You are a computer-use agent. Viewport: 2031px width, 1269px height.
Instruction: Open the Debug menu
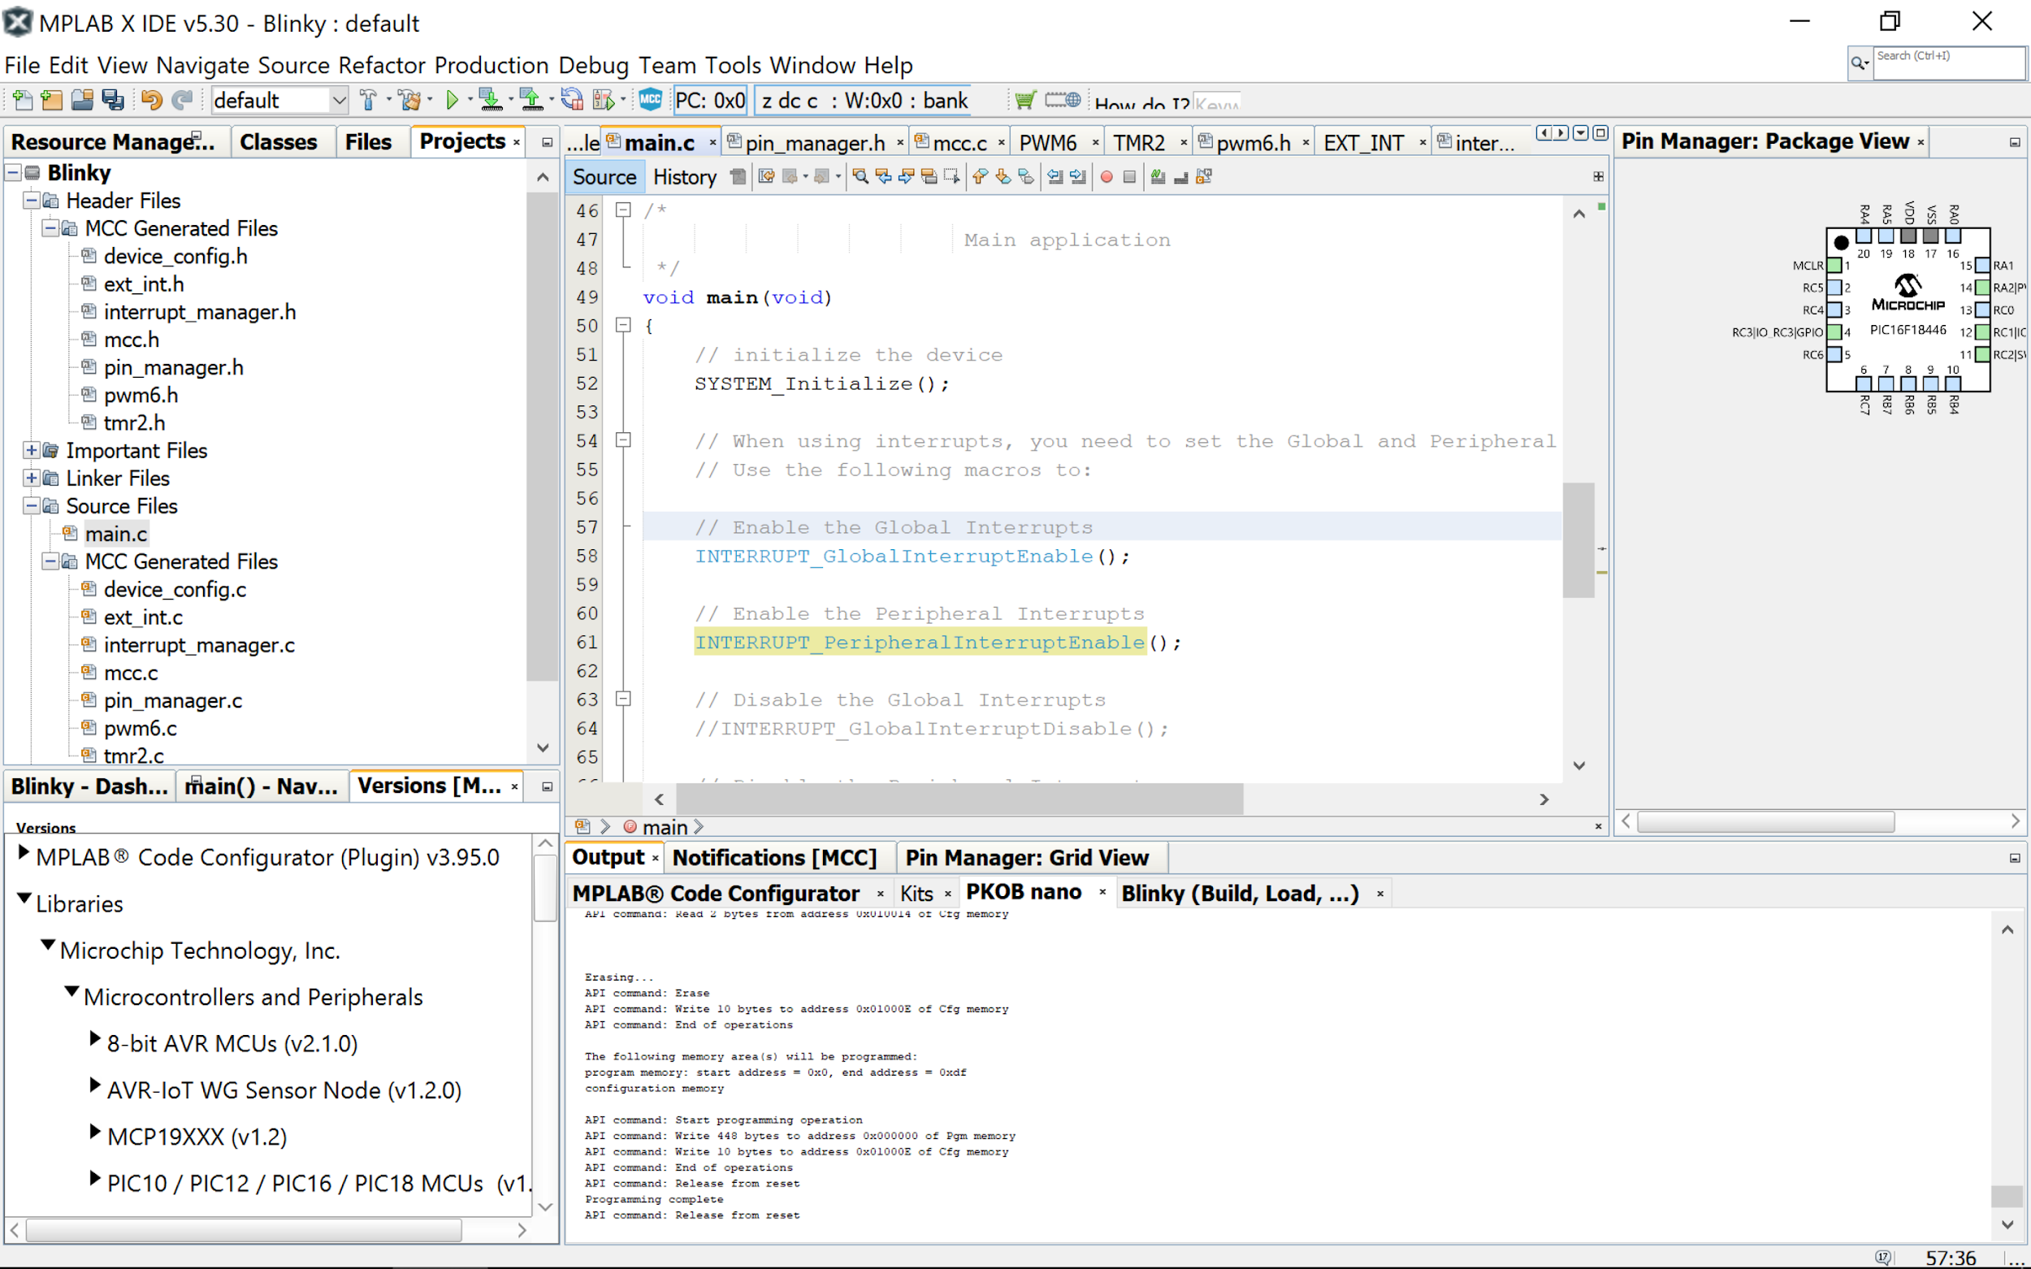(593, 66)
